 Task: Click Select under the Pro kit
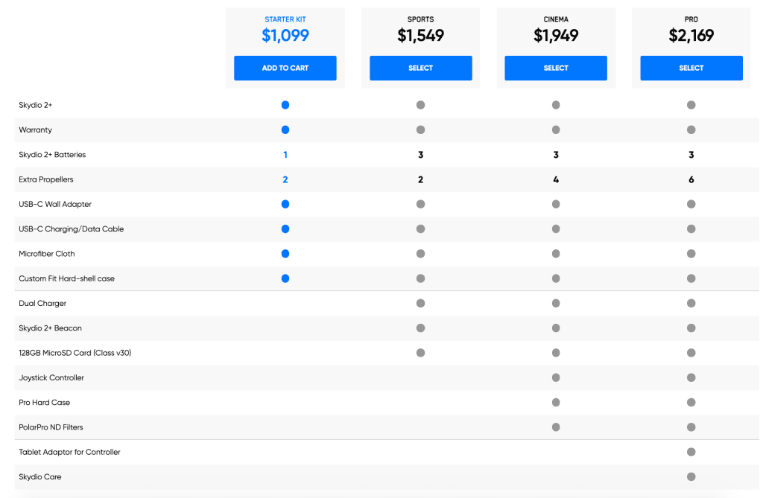click(691, 68)
